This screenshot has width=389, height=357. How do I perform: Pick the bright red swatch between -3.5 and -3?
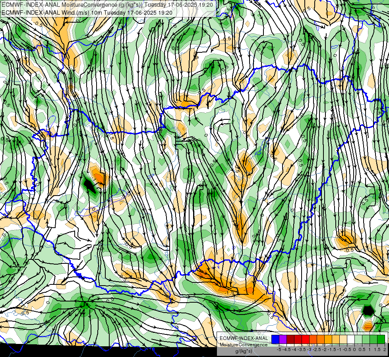306,340
